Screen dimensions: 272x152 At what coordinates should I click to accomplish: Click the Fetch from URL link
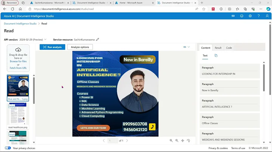18,68
